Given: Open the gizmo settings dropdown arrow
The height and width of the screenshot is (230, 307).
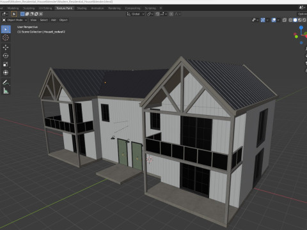Looking at the screenshot, I should [267, 20].
